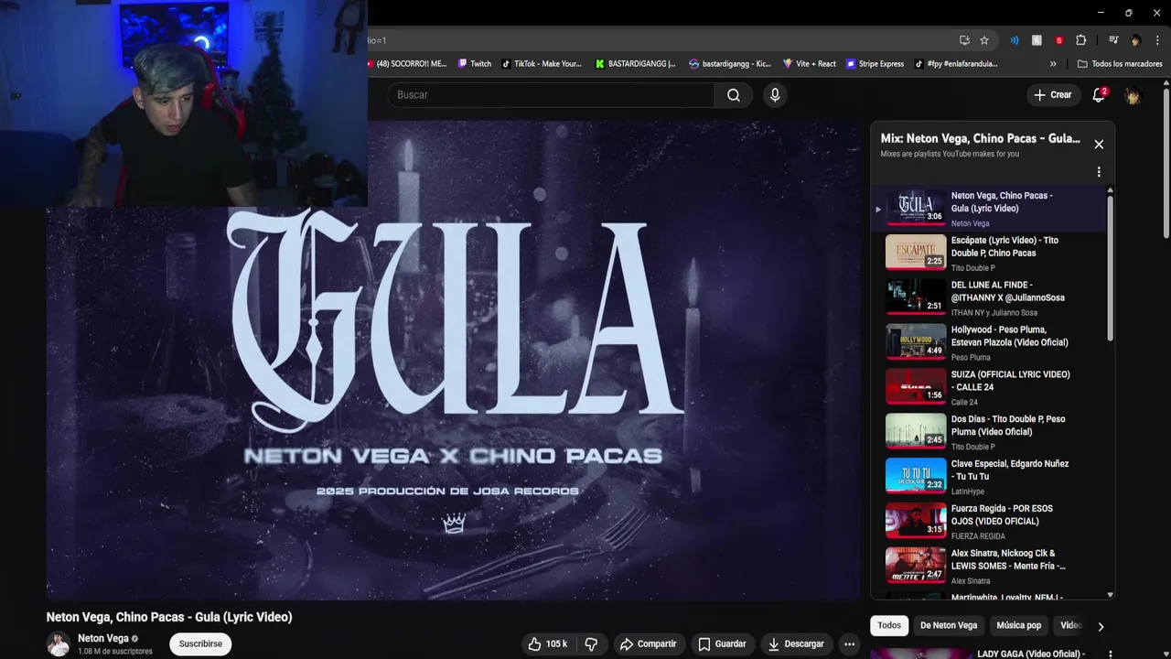1171x659 pixels.
Task: Click the gray square extension icon
Action: point(1037,40)
